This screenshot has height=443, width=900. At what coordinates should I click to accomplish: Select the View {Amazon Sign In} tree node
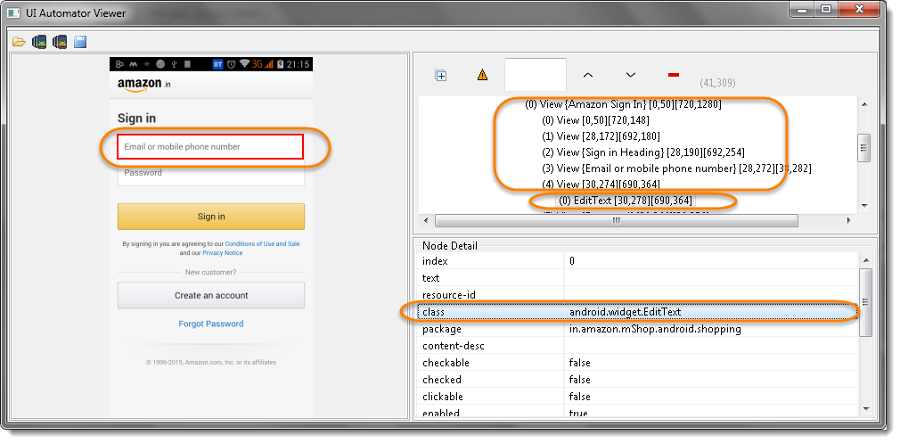624,104
